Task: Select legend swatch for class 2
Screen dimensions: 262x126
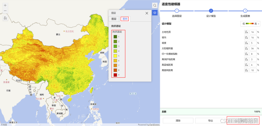Action: 115,41
